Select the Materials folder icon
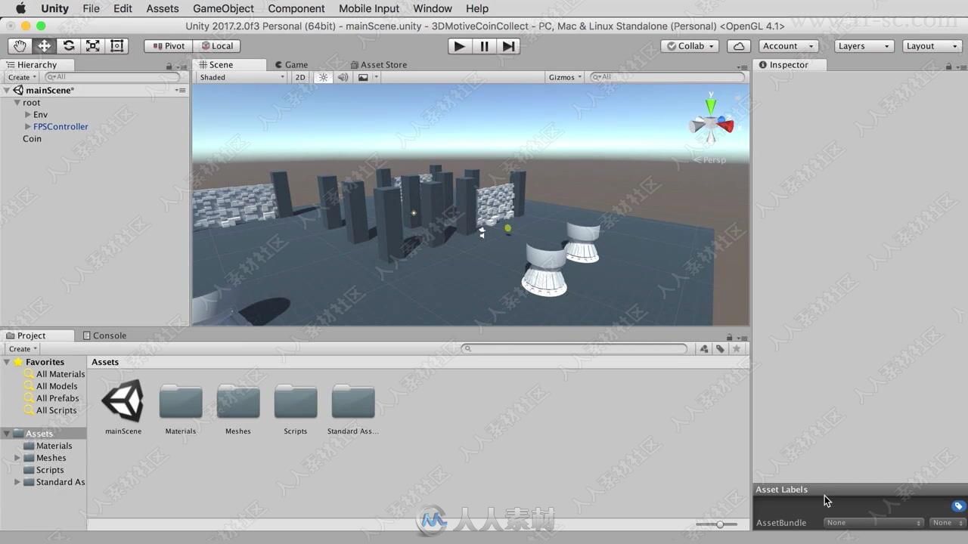968x544 pixels. [181, 401]
